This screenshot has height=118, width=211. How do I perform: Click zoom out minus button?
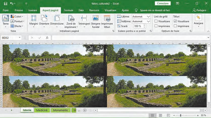pyautogui.click(x=174, y=115)
